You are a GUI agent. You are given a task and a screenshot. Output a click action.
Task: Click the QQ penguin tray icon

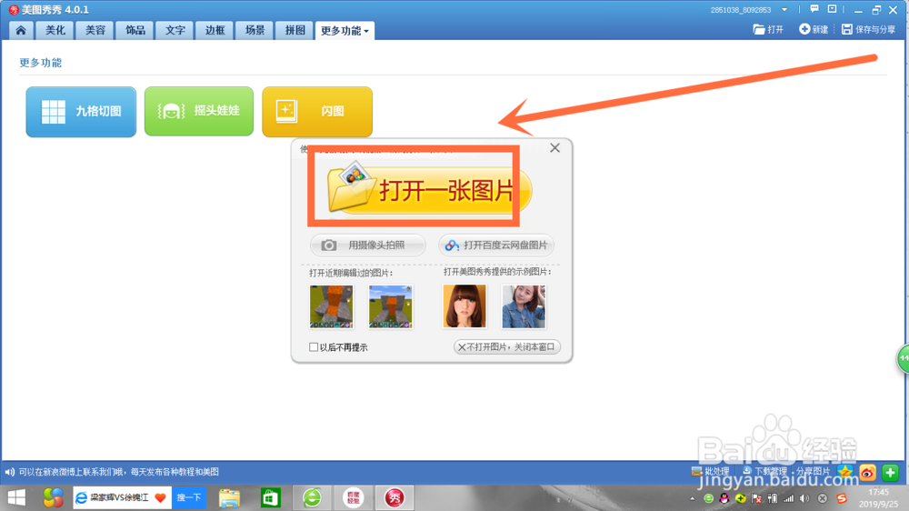(724, 498)
